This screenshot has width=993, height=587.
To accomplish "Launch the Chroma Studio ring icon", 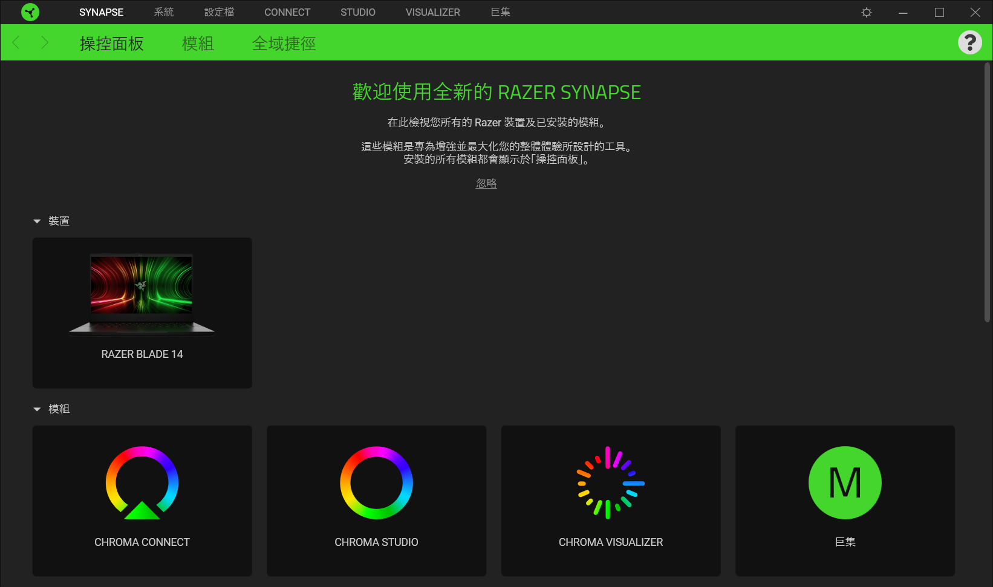I will pos(376,483).
